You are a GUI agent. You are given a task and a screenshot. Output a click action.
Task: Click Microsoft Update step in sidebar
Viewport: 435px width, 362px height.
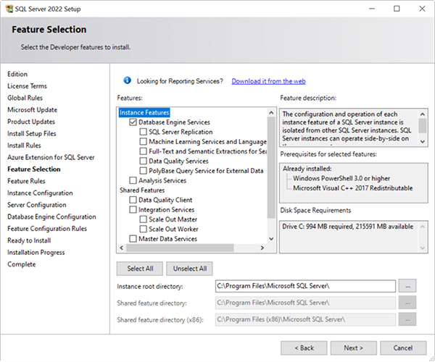[32, 109]
